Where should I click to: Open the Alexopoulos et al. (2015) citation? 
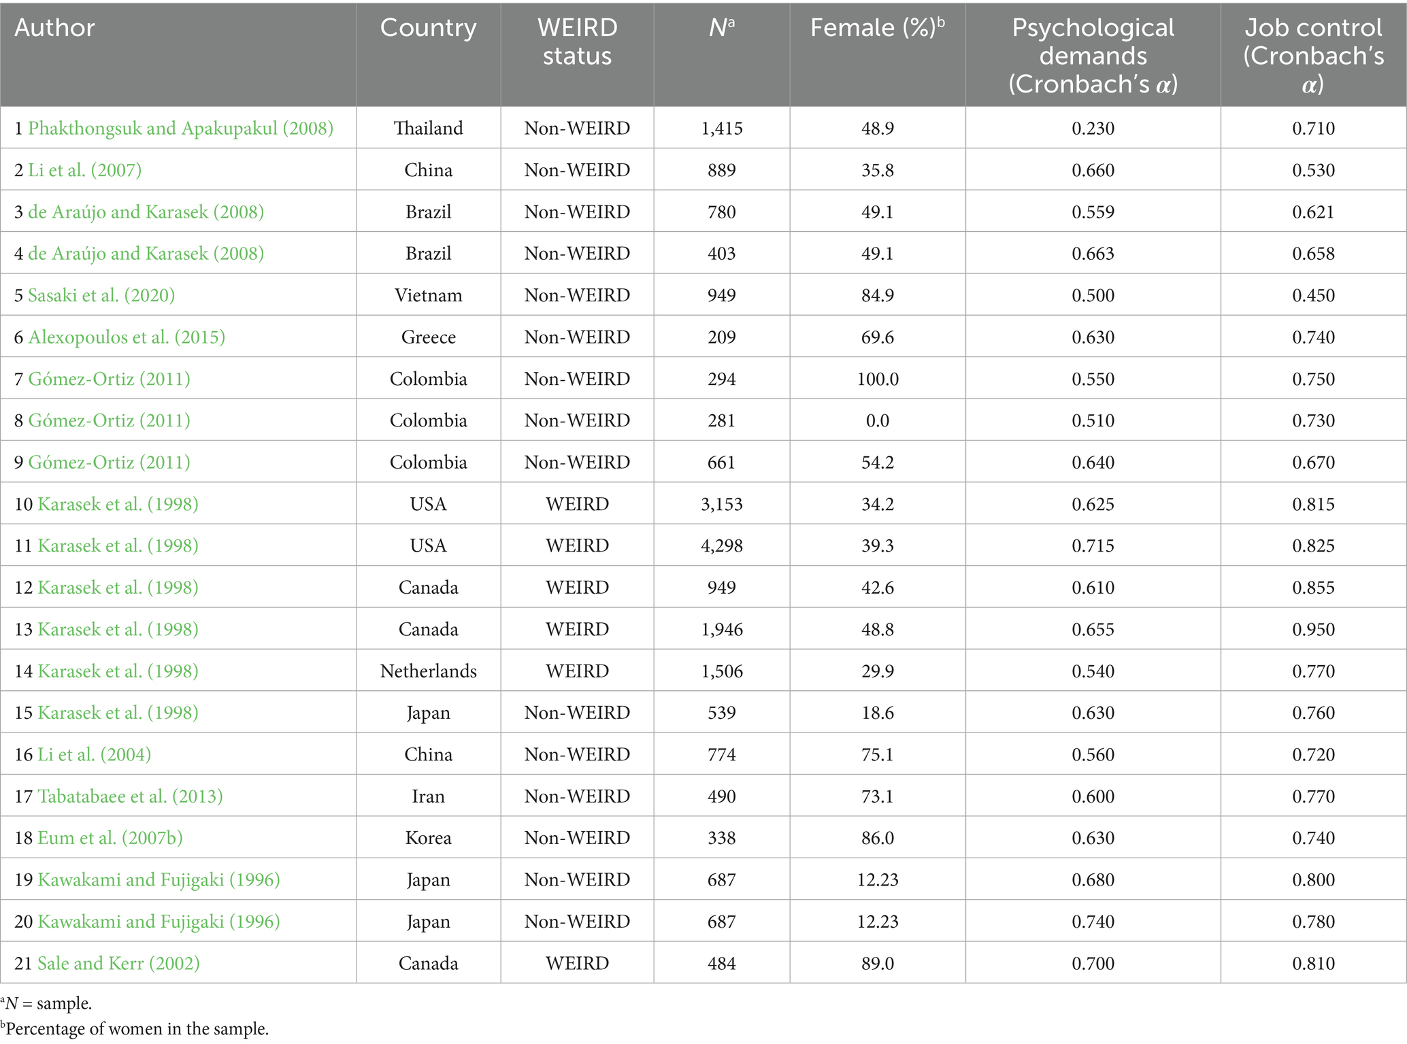(127, 337)
